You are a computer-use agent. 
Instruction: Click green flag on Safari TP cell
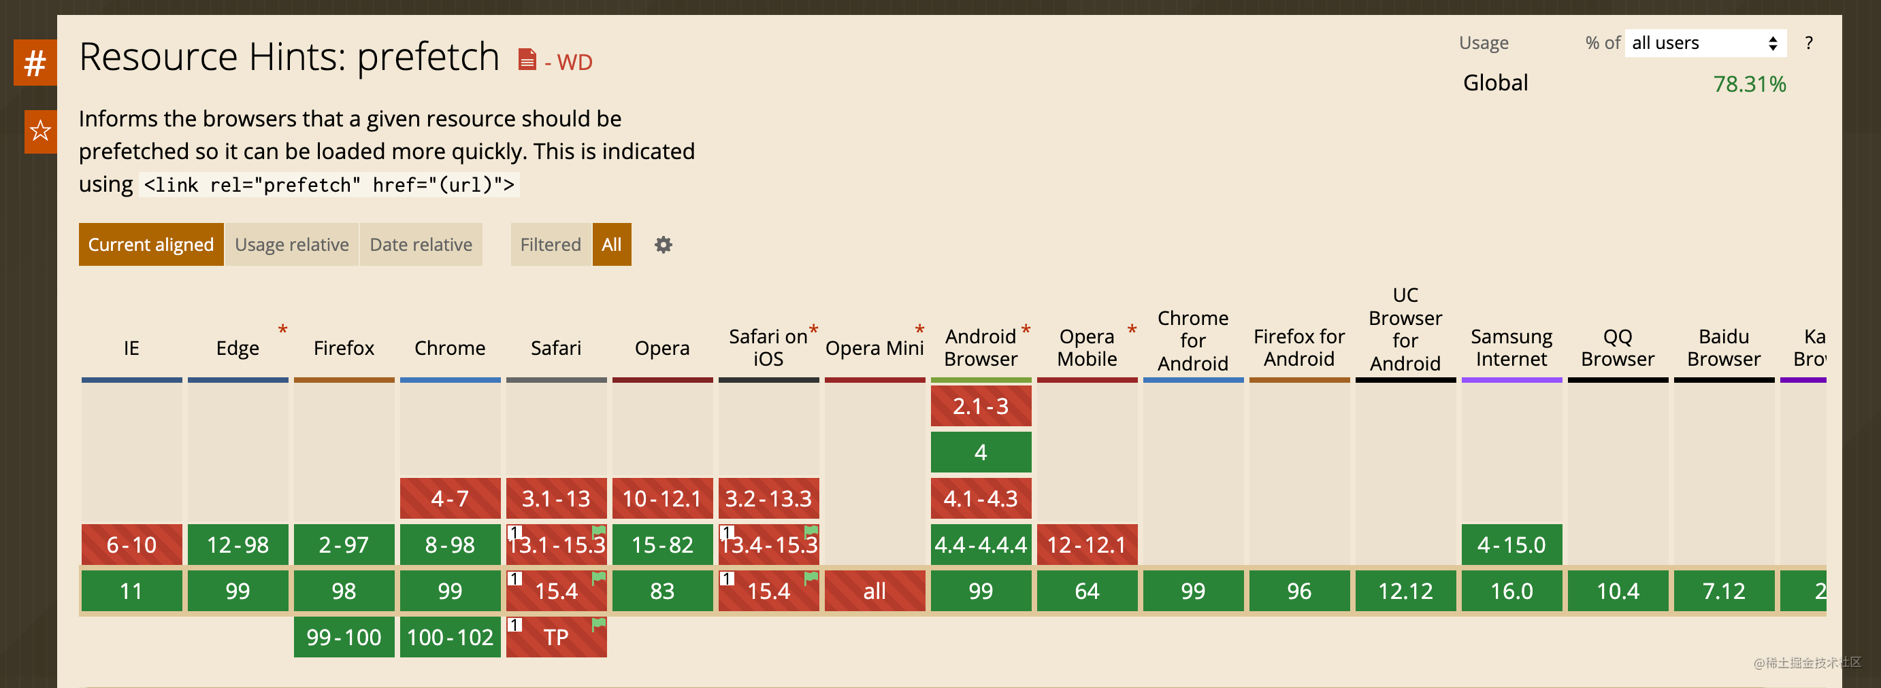pos(599,624)
